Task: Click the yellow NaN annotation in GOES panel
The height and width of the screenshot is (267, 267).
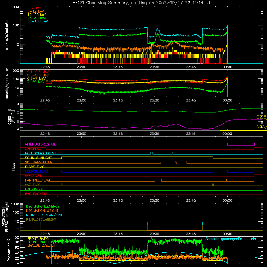Action: [x=261, y=126]
